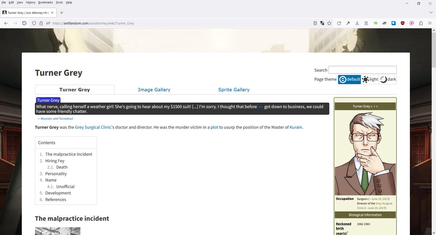Follow the 'plot' link
436x235 pixels.
click(214, 127)
